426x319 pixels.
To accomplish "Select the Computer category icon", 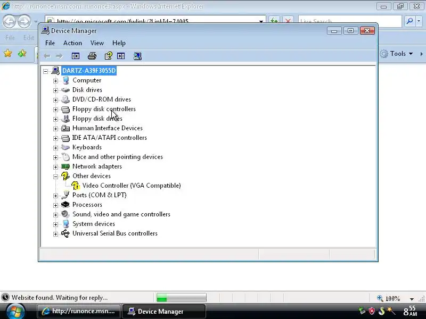I will click(x=65, y=80).
